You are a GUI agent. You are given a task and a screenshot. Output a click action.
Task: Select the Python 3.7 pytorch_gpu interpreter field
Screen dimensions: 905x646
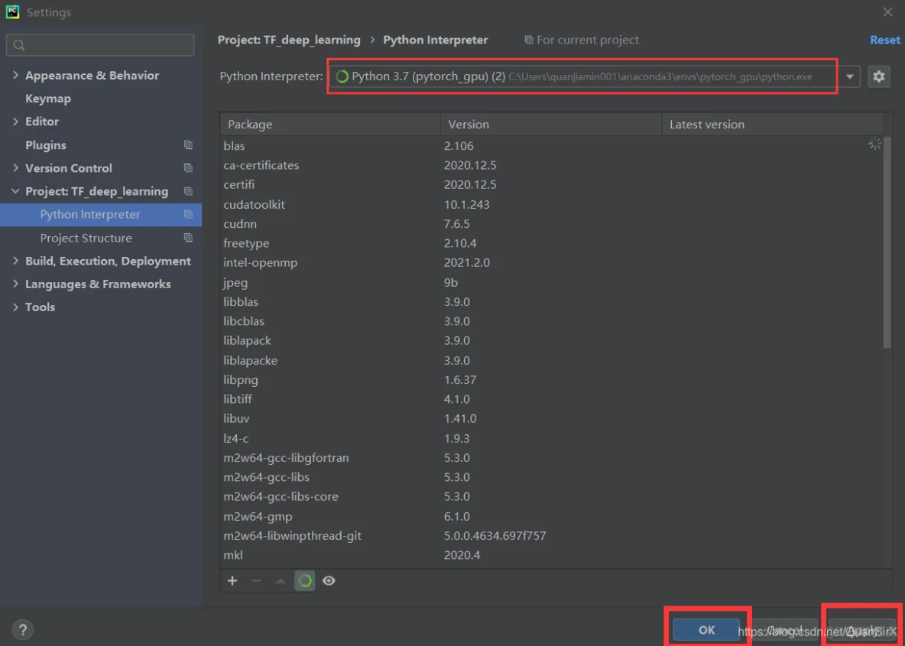pyautogui.click(x=583, y=76)
